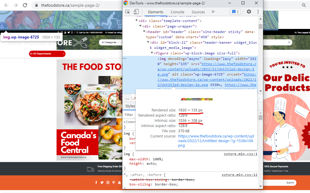
Task: Collapse the figure wp-block-image node
Action: 152,53
